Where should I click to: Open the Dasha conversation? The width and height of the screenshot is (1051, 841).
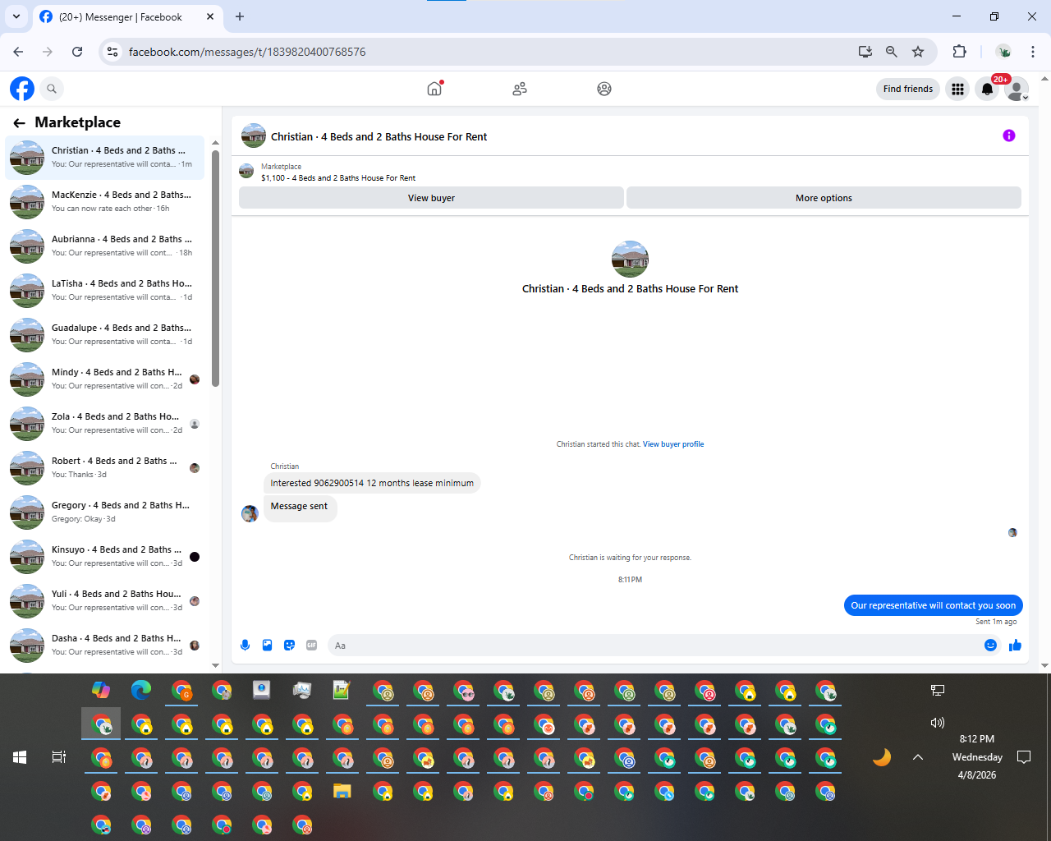[x=105, y=645]
